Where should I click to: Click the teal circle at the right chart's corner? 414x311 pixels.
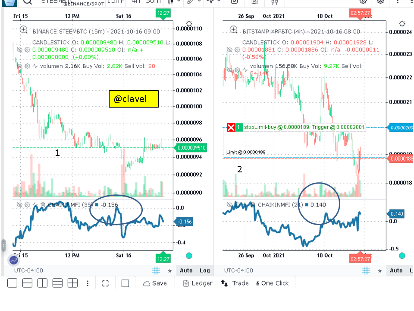[x=402, y=256]
